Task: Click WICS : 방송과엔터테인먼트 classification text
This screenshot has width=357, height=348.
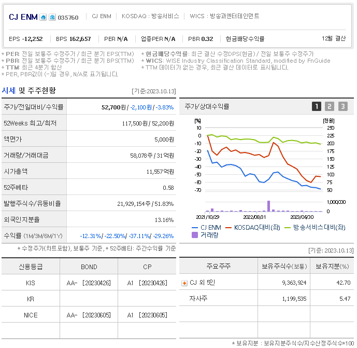Action: 224,16
